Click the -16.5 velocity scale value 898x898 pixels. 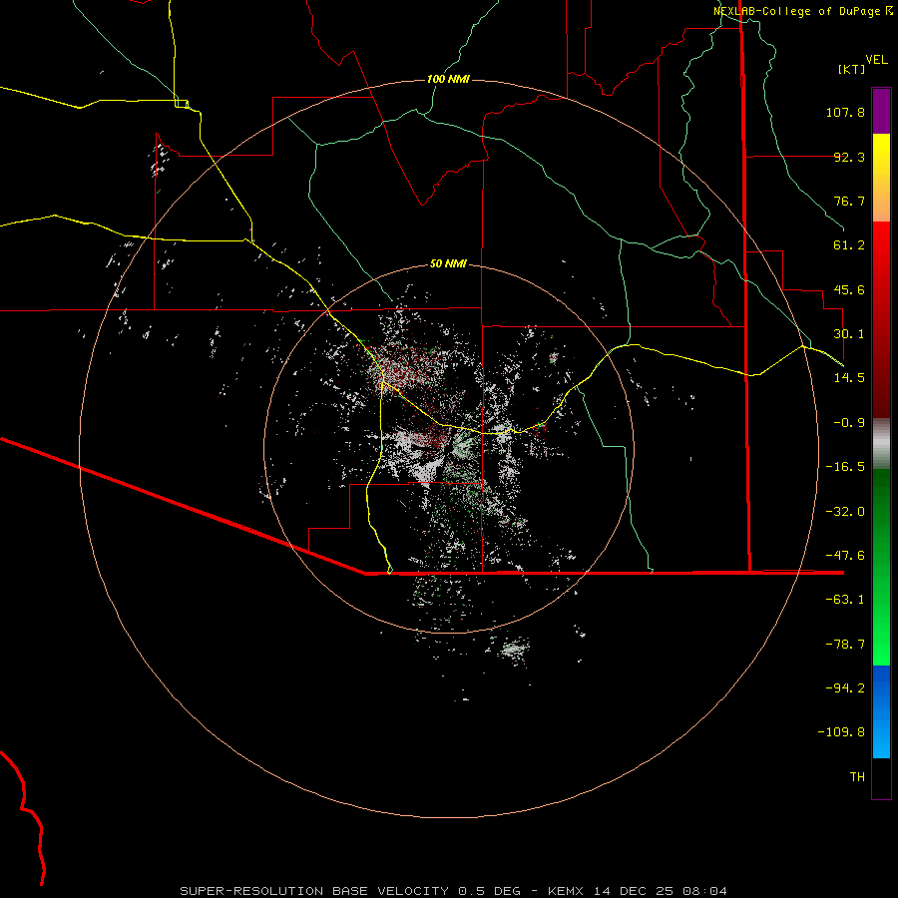[x=845, y=467]
